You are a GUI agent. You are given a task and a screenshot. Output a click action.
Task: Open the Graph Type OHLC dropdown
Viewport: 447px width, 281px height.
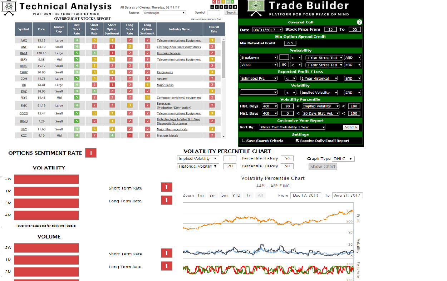pyautogui.click(x=343, y=159)
